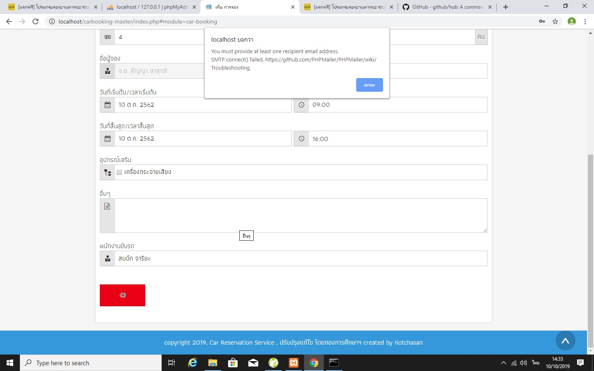Screen dimensions: 594x371
Task: Close the phpMyAdmin tab
Action: pos(194,7)
